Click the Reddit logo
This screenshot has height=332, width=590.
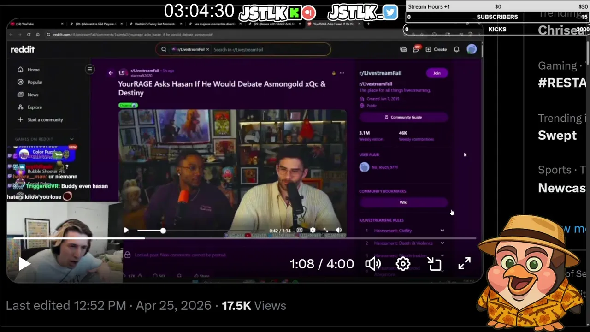23,49
